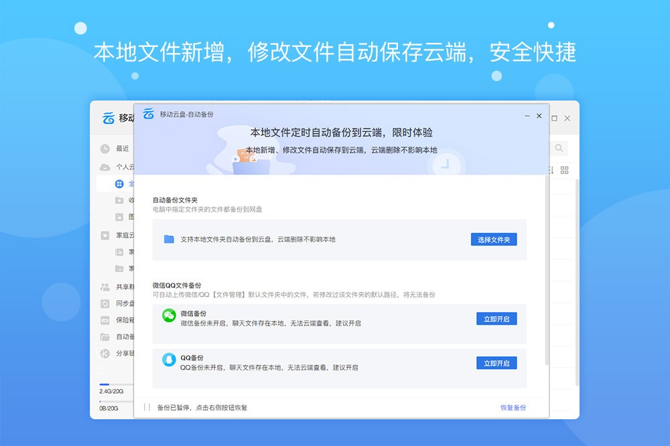Click 立即开启 for QQ备份

click(496, 363)
